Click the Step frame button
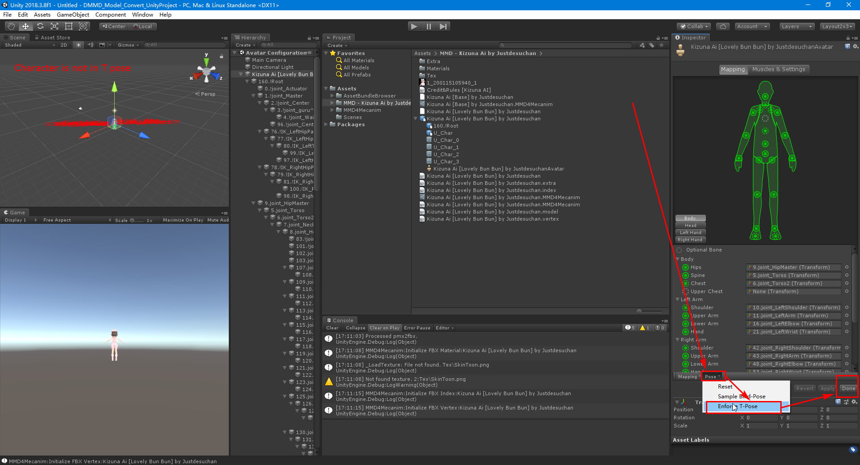Screen dimensions: 860x465 443,26
